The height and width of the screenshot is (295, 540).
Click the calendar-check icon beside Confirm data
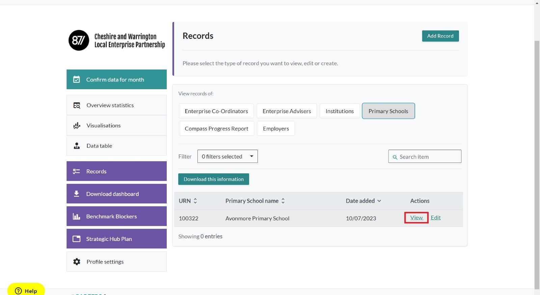tap(77, 79)
